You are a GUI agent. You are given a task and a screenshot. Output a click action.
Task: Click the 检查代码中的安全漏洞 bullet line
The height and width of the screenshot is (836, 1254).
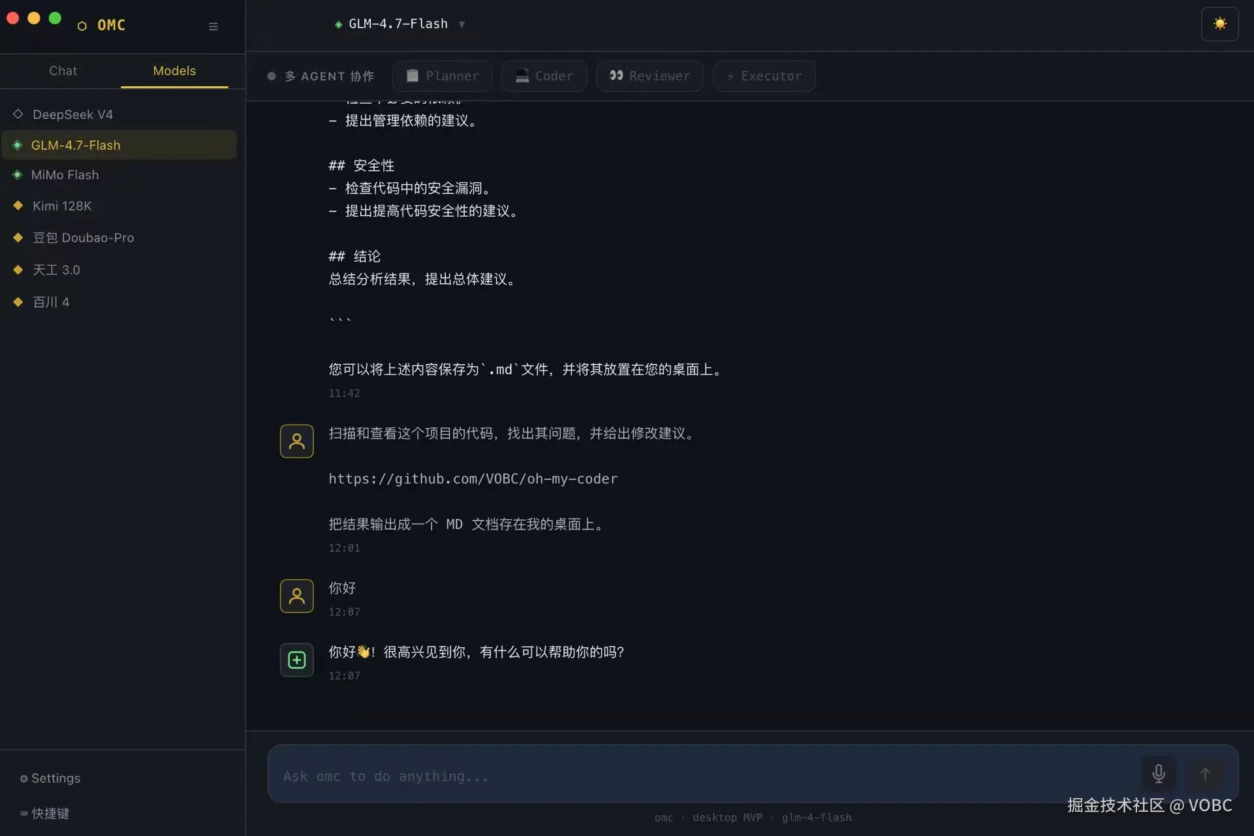pos(410,189)
